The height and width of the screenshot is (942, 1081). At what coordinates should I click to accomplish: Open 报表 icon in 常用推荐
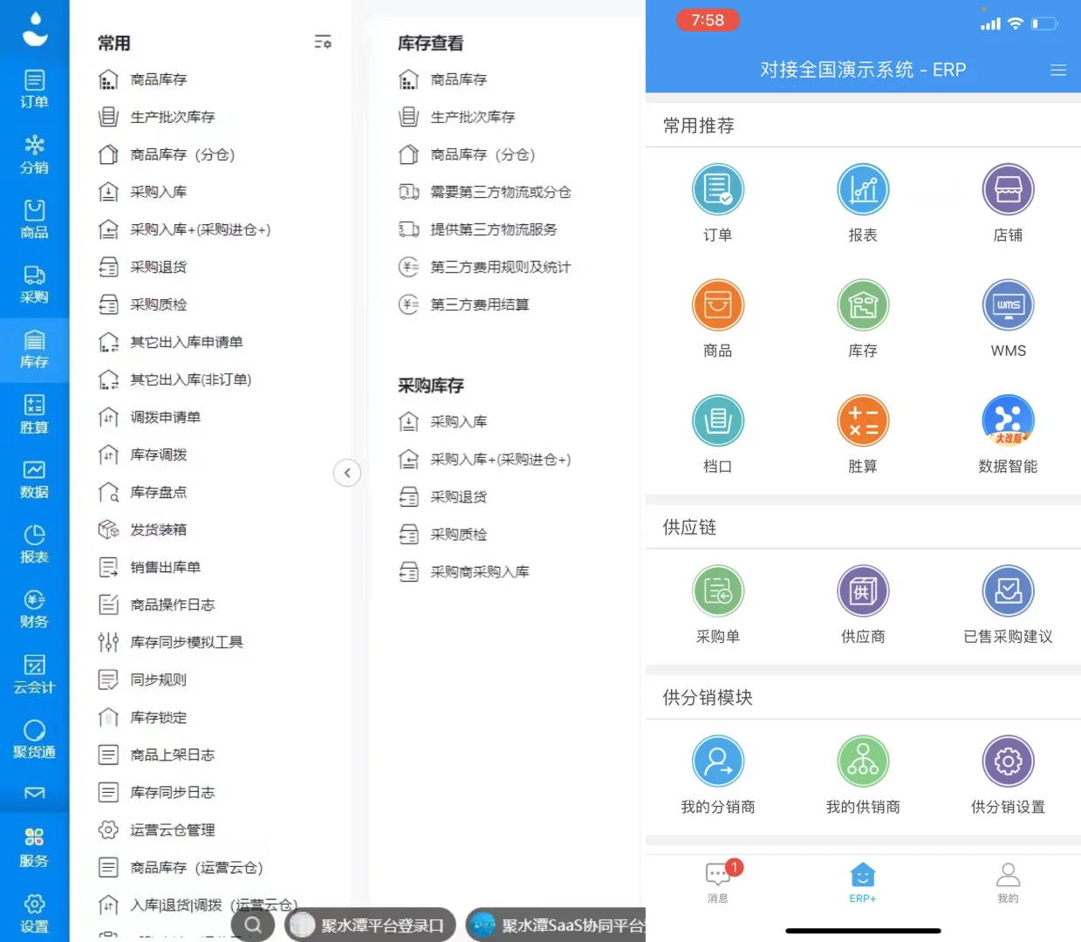[x=862, y=189]
